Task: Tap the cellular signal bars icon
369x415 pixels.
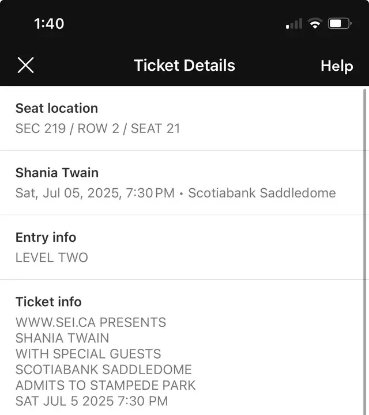Action: [294, 24]
